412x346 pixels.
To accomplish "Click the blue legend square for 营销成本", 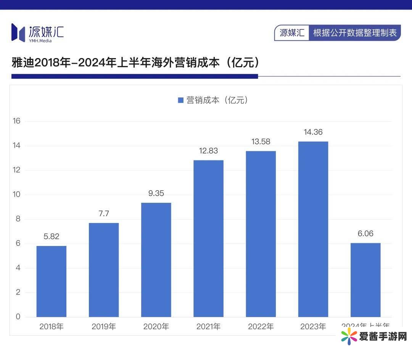I will 181,100.
